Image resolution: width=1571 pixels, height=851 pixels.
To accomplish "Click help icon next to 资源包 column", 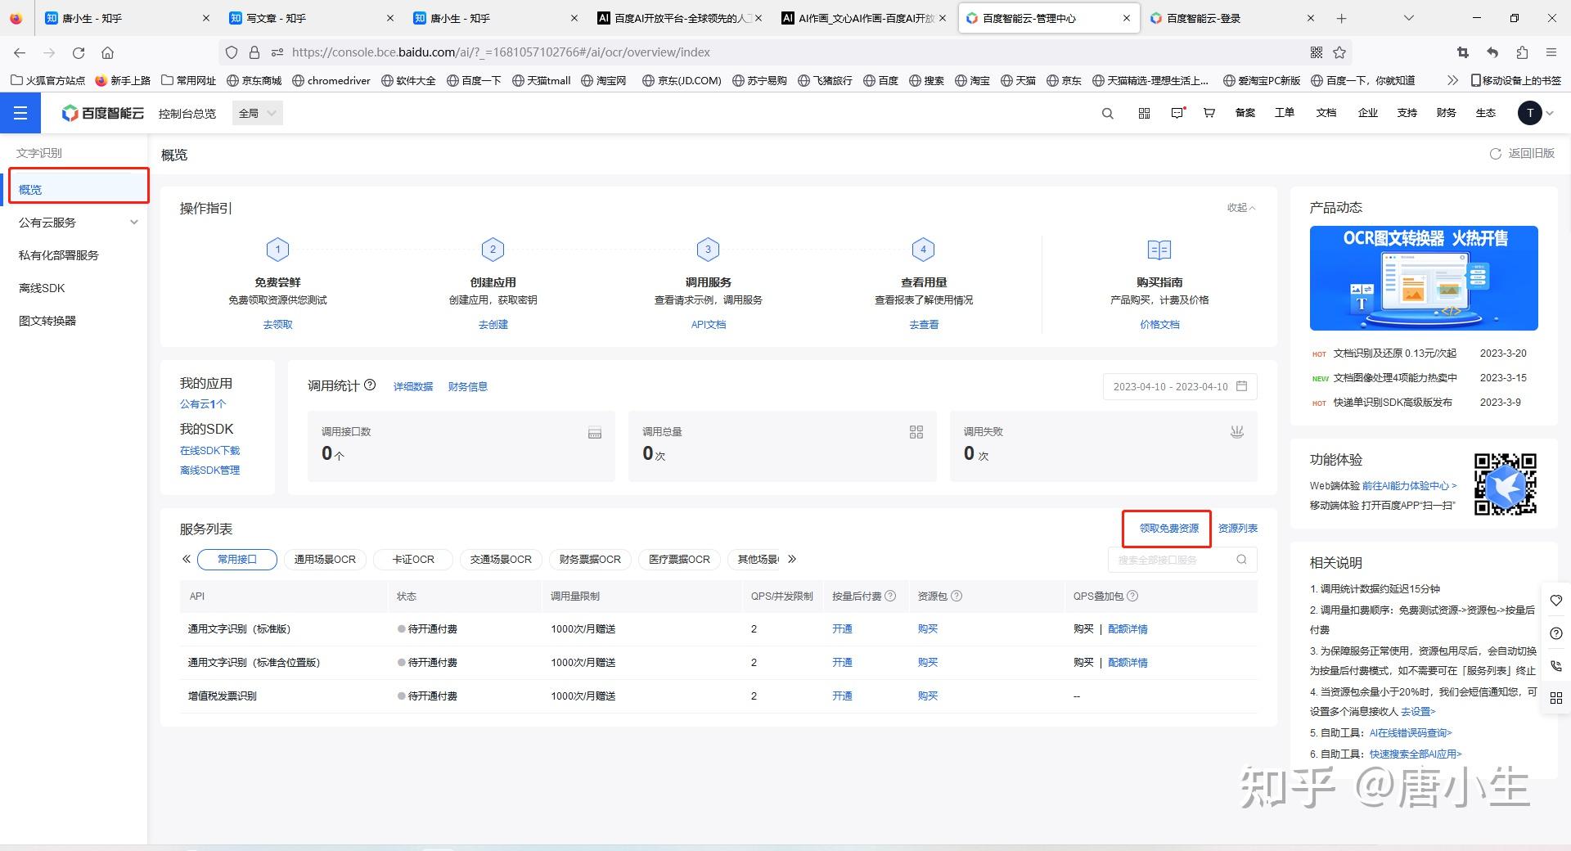I will [x=957, y=596].
